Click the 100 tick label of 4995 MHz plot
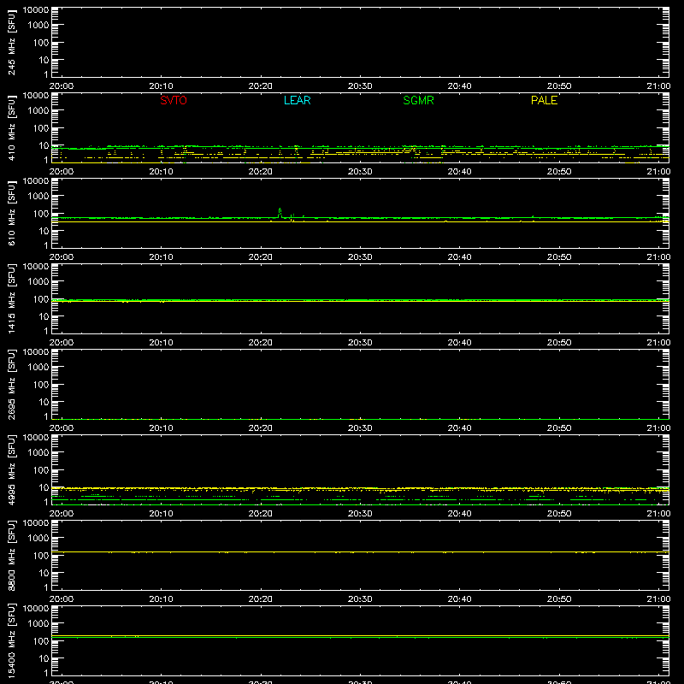This screenshot has width=684, height=684. point(41,470)
